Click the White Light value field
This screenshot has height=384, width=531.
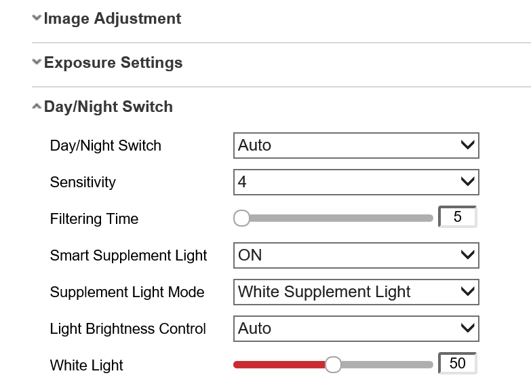[x=458, y=364]
